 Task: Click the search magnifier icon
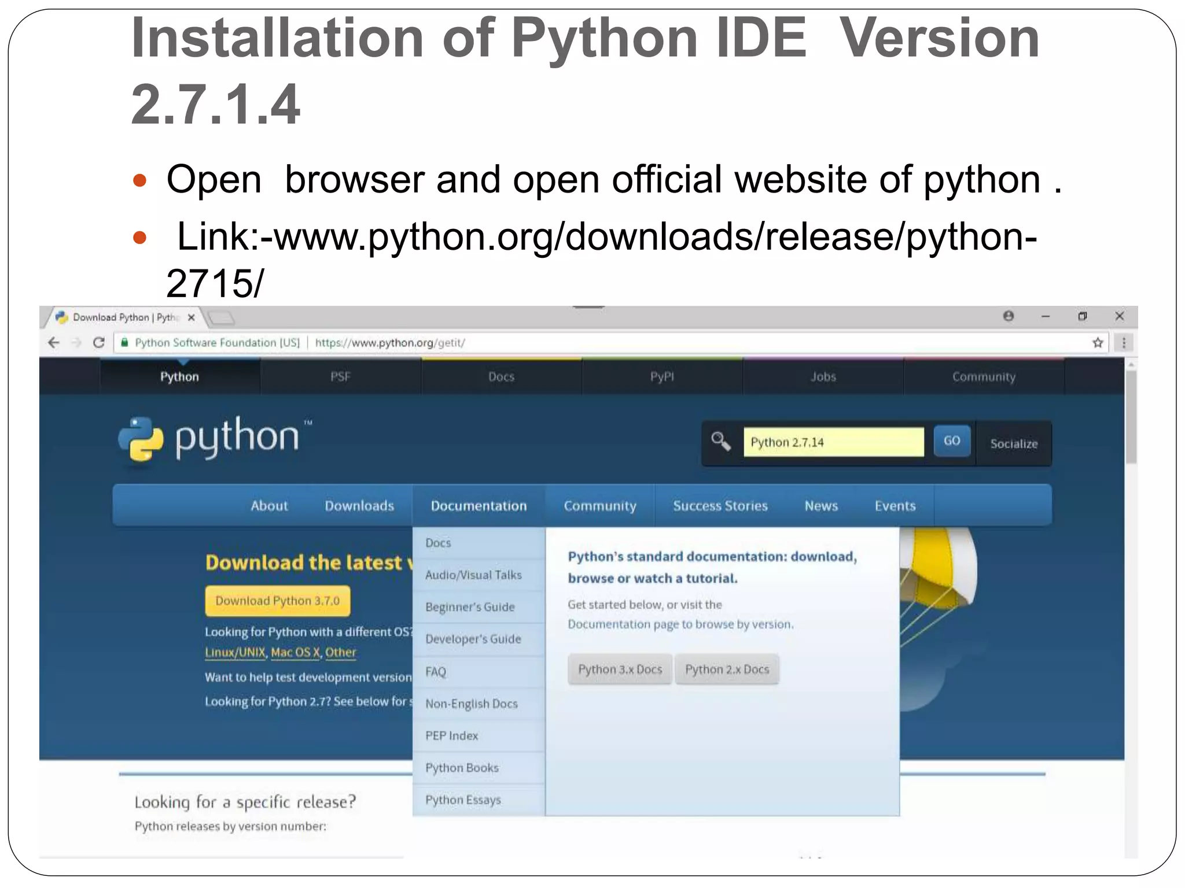point(721,442)
